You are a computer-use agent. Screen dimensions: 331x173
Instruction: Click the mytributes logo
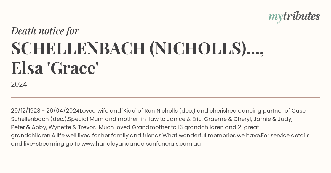click(x=294, y=17)
